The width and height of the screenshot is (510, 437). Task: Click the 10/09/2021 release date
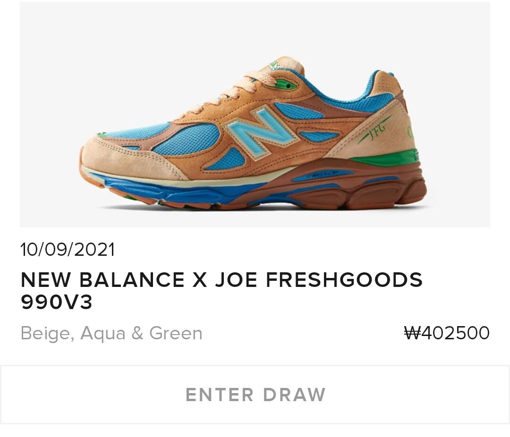click(68, 250)
